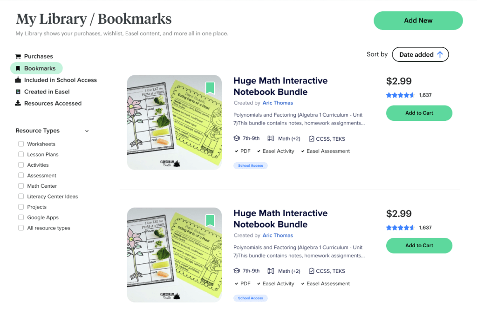Viewport: 477px width, 309px height.
Task: Tick the Google Apps checkbox
Action: coord(21,217)
